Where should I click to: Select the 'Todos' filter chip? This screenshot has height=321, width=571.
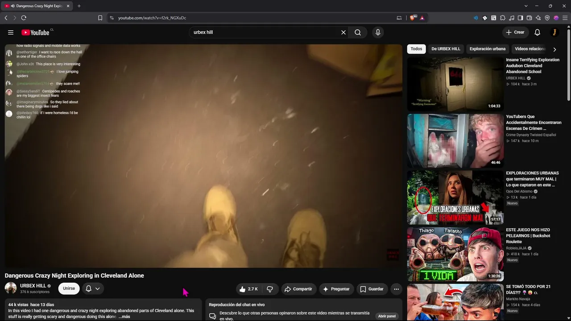416,49
